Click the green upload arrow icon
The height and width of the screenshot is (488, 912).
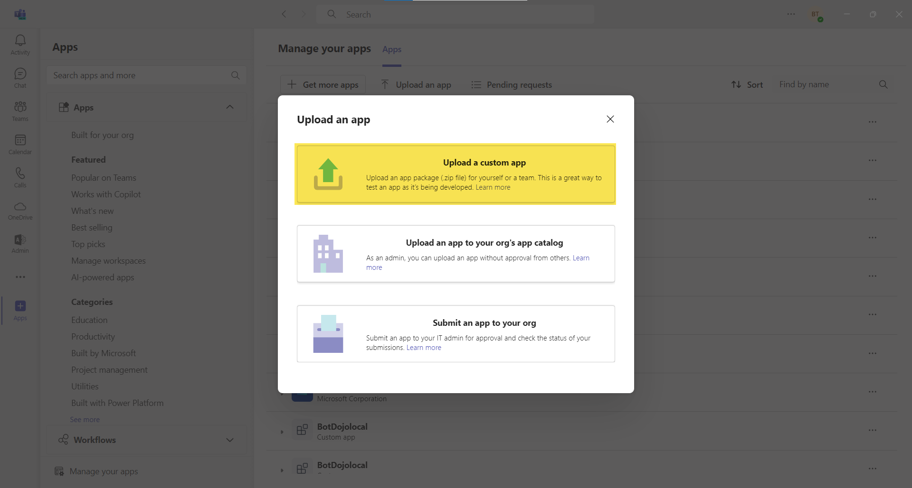328,174
